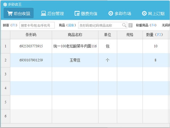Select row number 5 header
170x128 pixels.
[x=6, y=102]
